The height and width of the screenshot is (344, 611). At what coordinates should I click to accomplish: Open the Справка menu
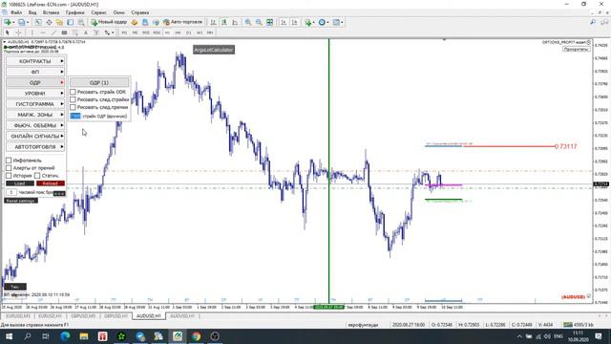140,12
